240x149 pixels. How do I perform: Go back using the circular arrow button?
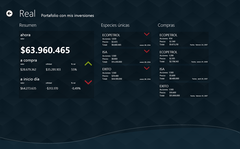click(9, 14)
